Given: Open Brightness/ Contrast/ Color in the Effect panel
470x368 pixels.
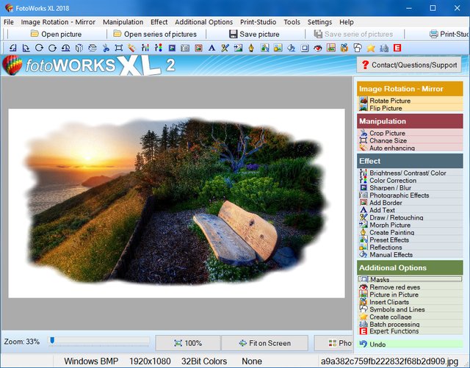Looking at the screenshot, I should pos(410,173).
